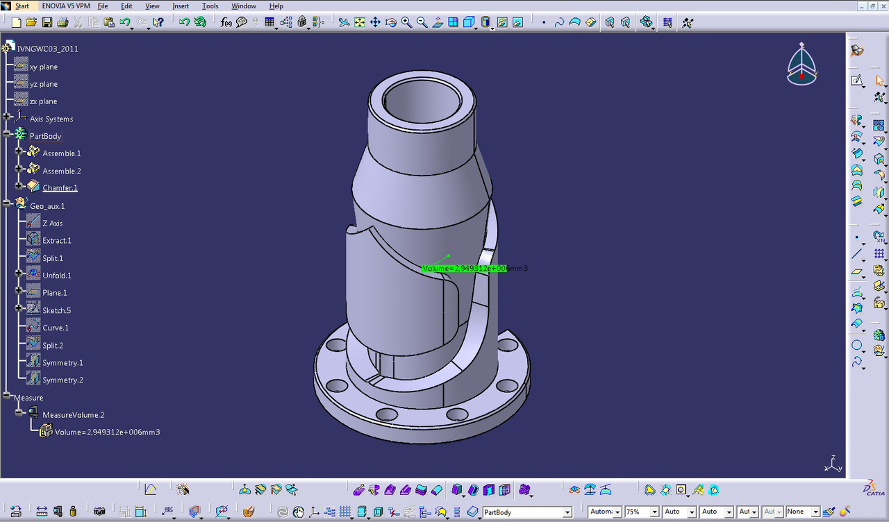Viewport: 889px width, 522px height.
Task: Select zx plane in the tree
Action: [44, 101]
